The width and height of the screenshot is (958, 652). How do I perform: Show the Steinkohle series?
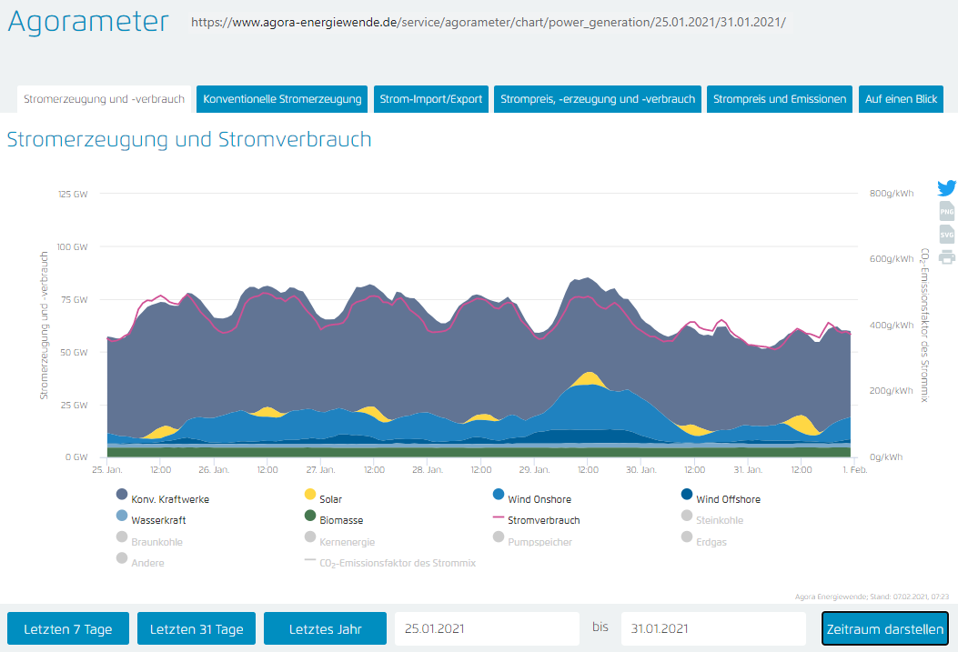click(x=719, y=520)
